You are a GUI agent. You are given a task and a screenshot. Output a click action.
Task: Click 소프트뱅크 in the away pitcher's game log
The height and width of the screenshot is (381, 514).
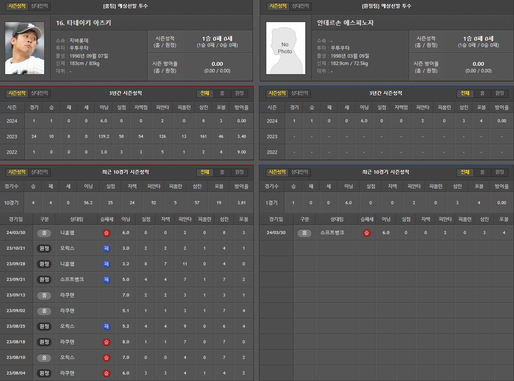(x=332, y=233)
